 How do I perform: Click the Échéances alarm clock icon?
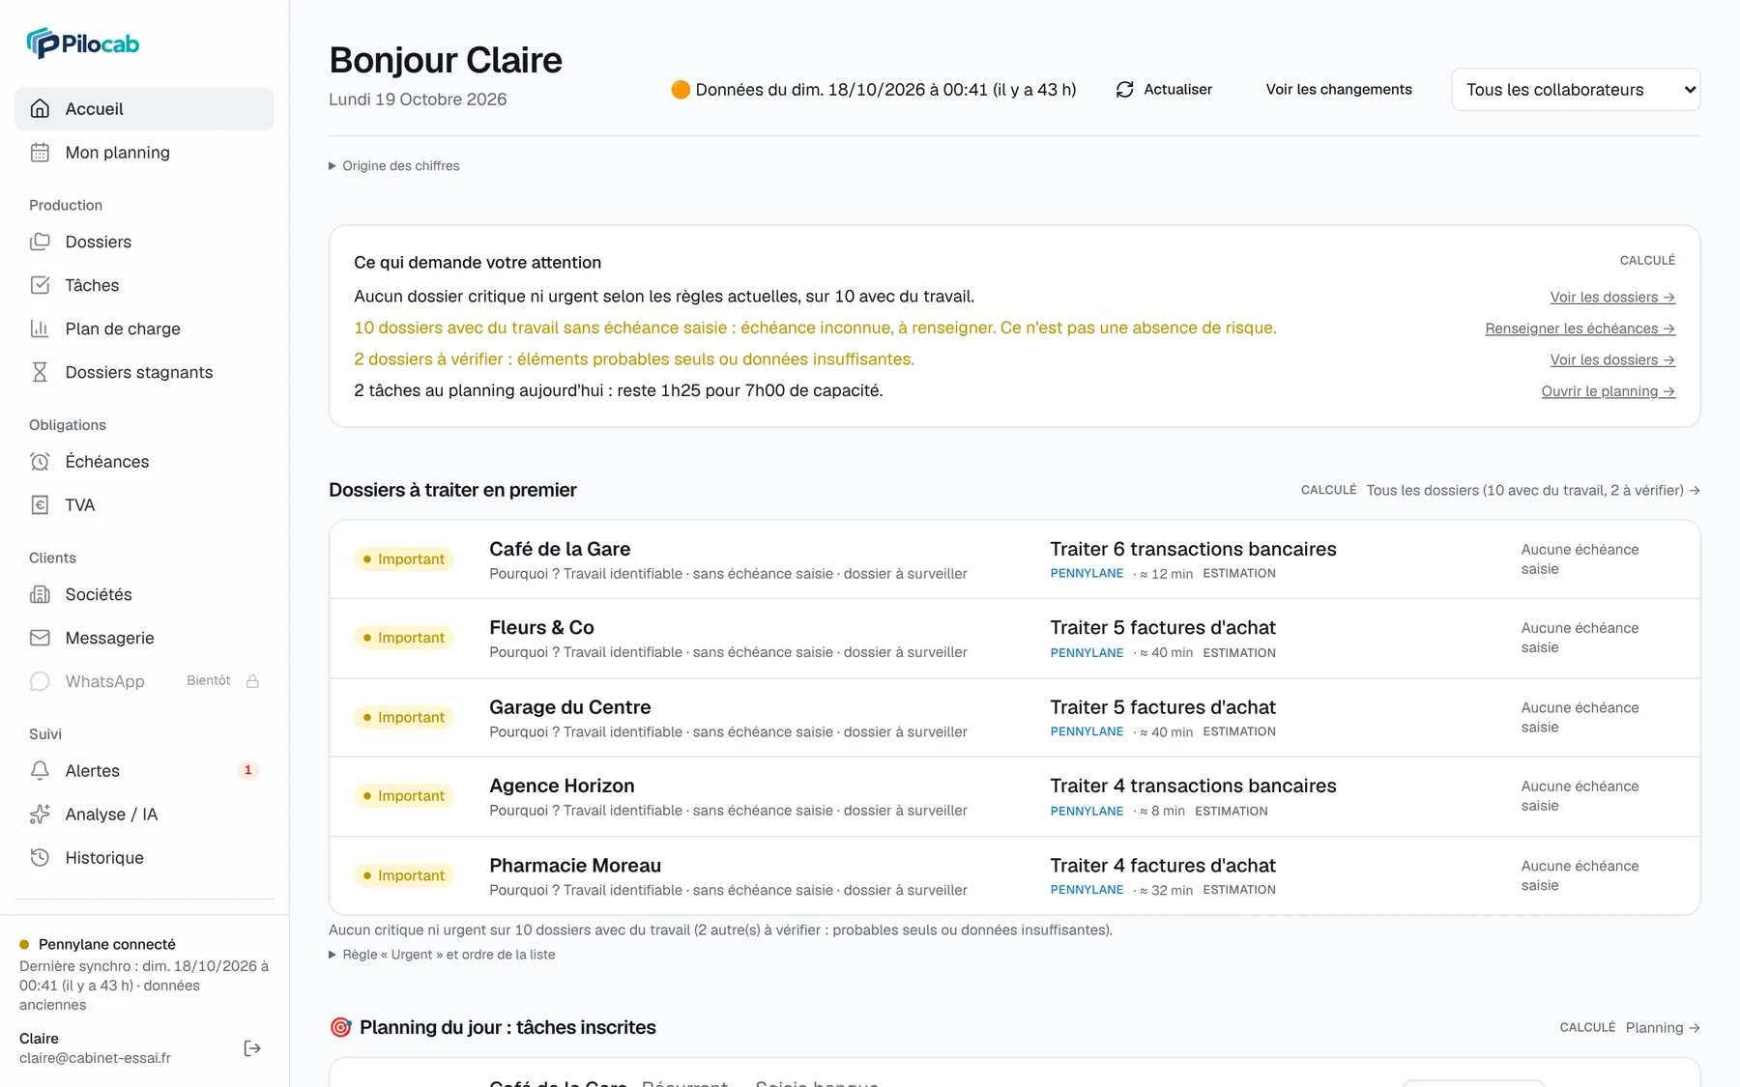click(40, 462)
